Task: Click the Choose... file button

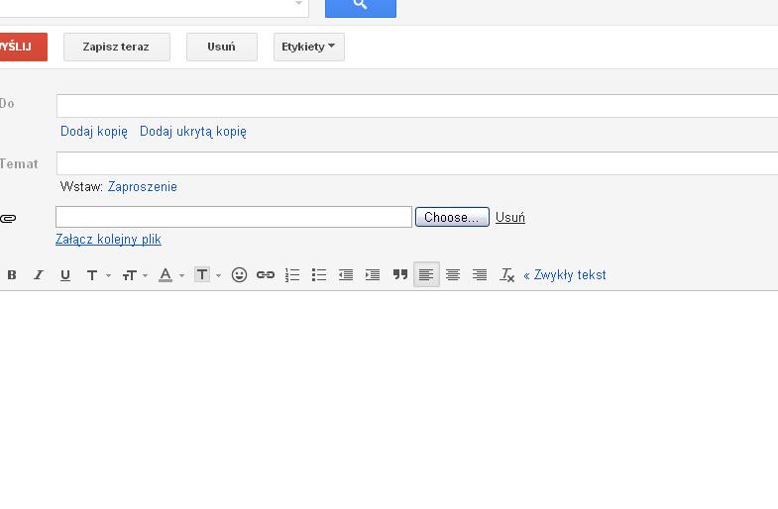Action: coord(452,217)
